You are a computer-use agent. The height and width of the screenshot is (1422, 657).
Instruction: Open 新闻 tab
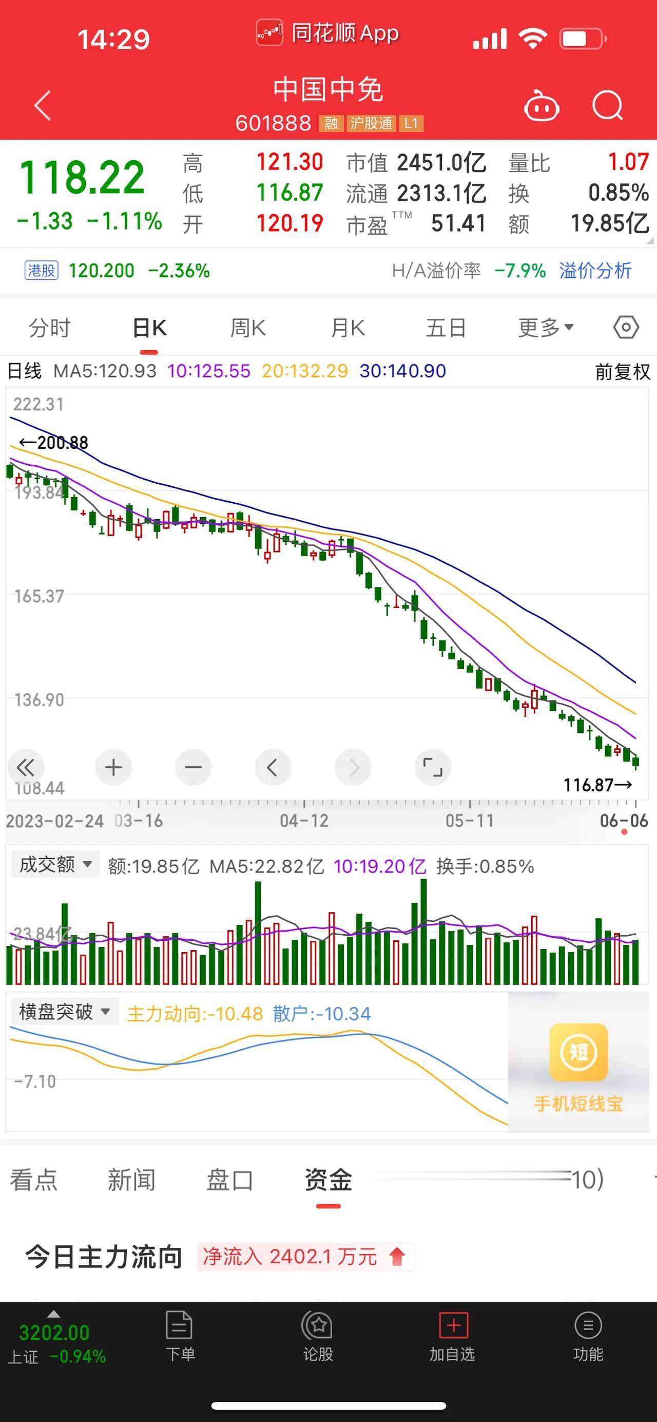(x=131, y=1180)
